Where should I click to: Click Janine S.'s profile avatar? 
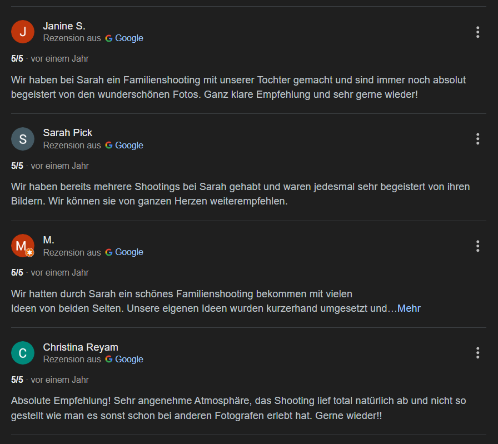[x=23, y=32]
